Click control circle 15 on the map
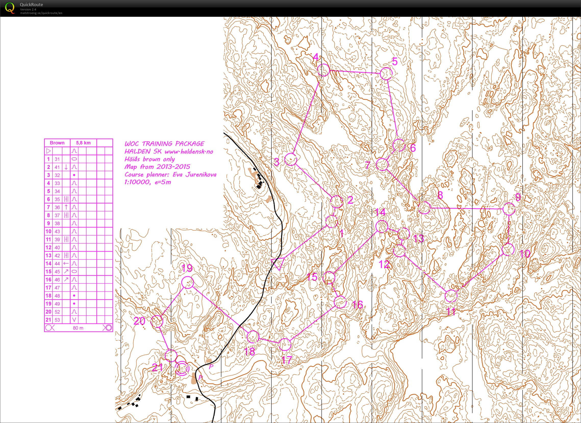This screenshot has width=581, height=423. point(329,278)
